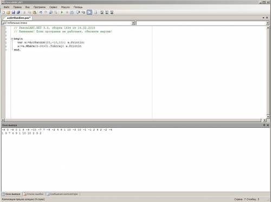Open the Сервис menu

coord(53,7)
